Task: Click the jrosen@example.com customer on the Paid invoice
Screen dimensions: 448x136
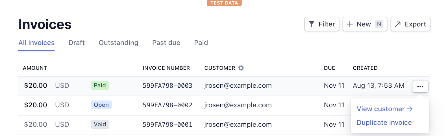Action: tap(238, 86)
